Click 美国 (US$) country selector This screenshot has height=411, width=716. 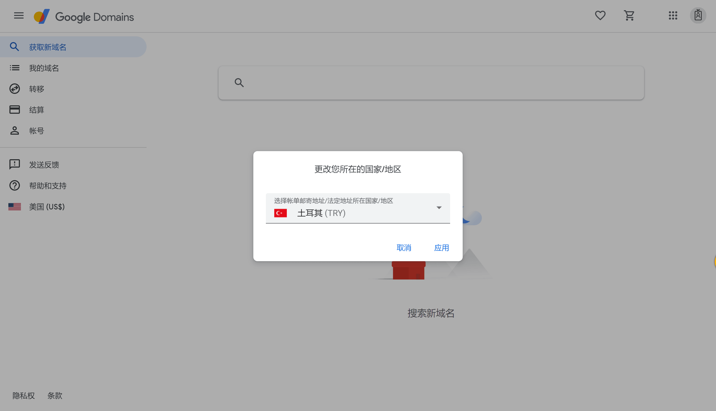click(x=73, y=207)
